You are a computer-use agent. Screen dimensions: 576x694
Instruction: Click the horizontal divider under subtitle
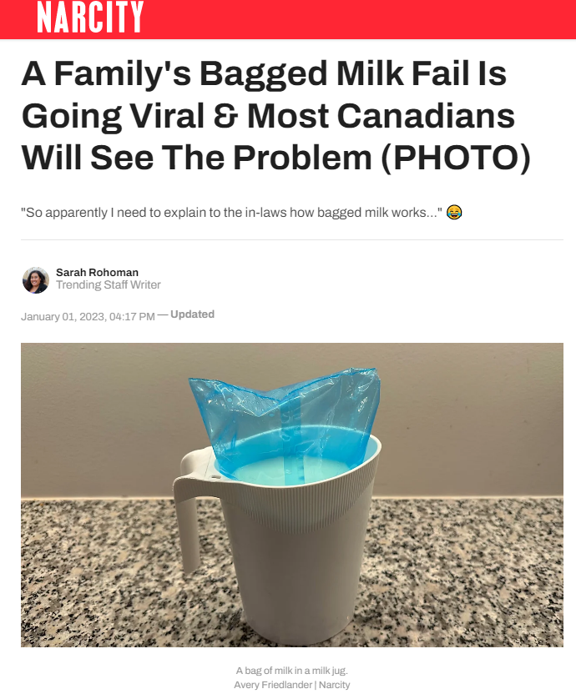pyautogui.click(x=292, y=240)
